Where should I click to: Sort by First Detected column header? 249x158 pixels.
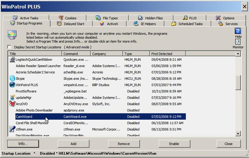167,54
